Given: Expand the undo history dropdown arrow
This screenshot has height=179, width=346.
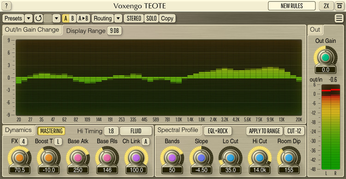Looking at the screenshot, I should click(56, 18).
